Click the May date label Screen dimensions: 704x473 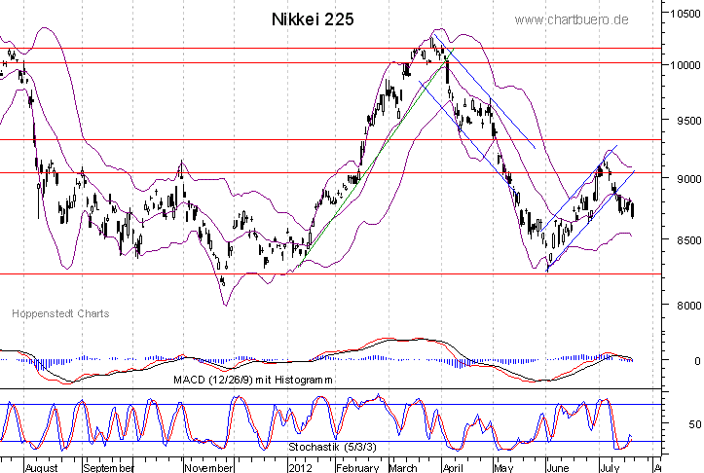pyautogui.click(x=503, y=468)
